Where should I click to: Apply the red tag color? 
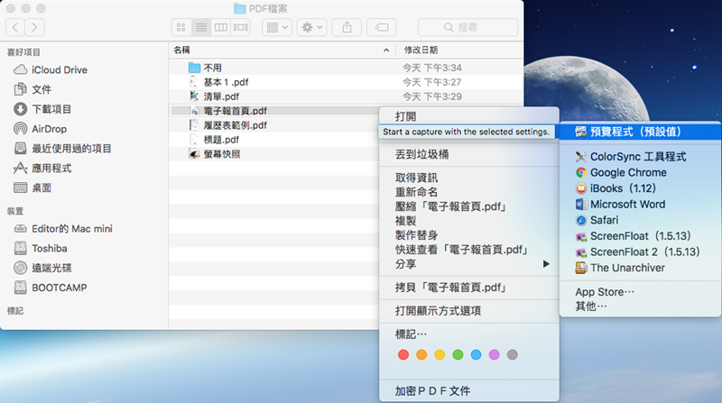403,355
